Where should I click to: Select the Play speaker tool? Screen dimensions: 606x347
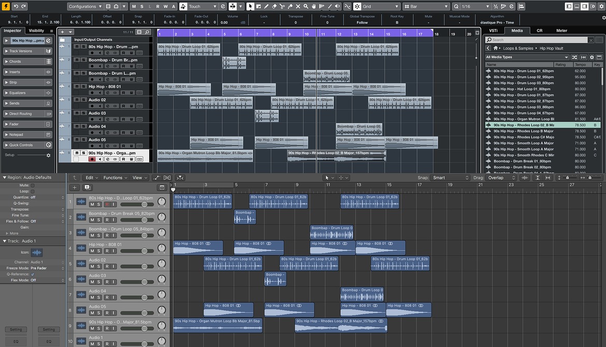(x=337, y=7)
